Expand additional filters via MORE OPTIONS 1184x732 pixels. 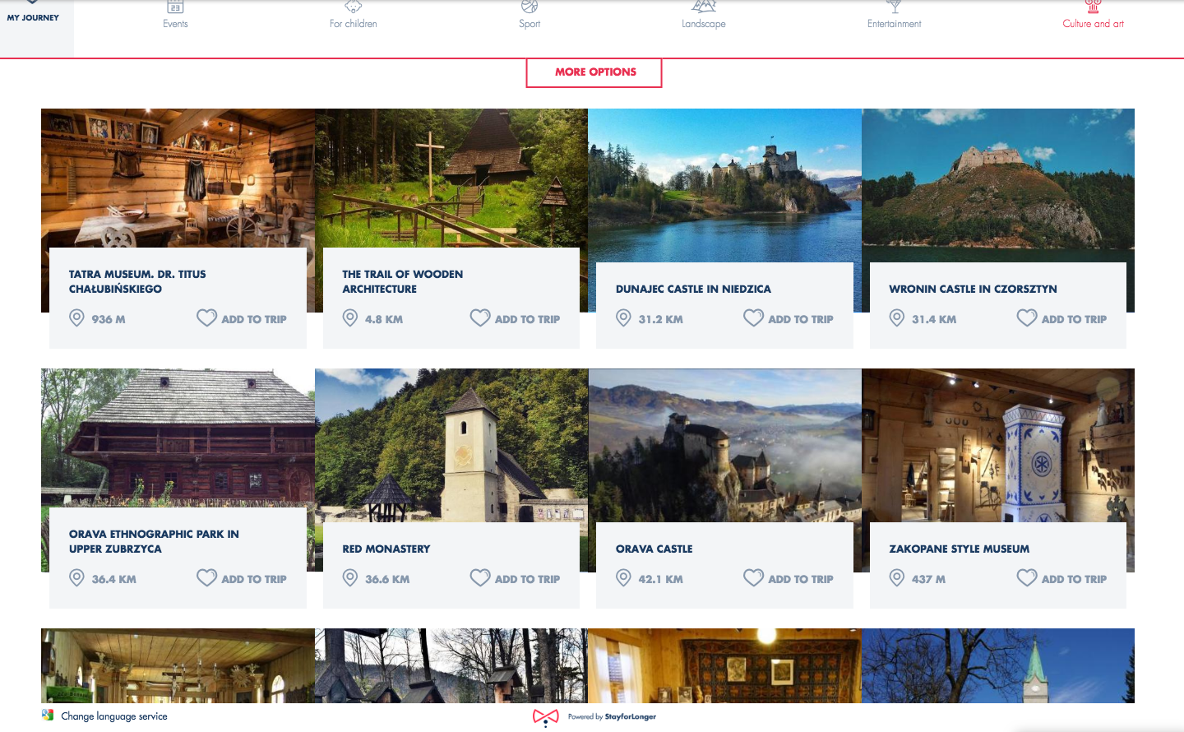pos(594,72)
